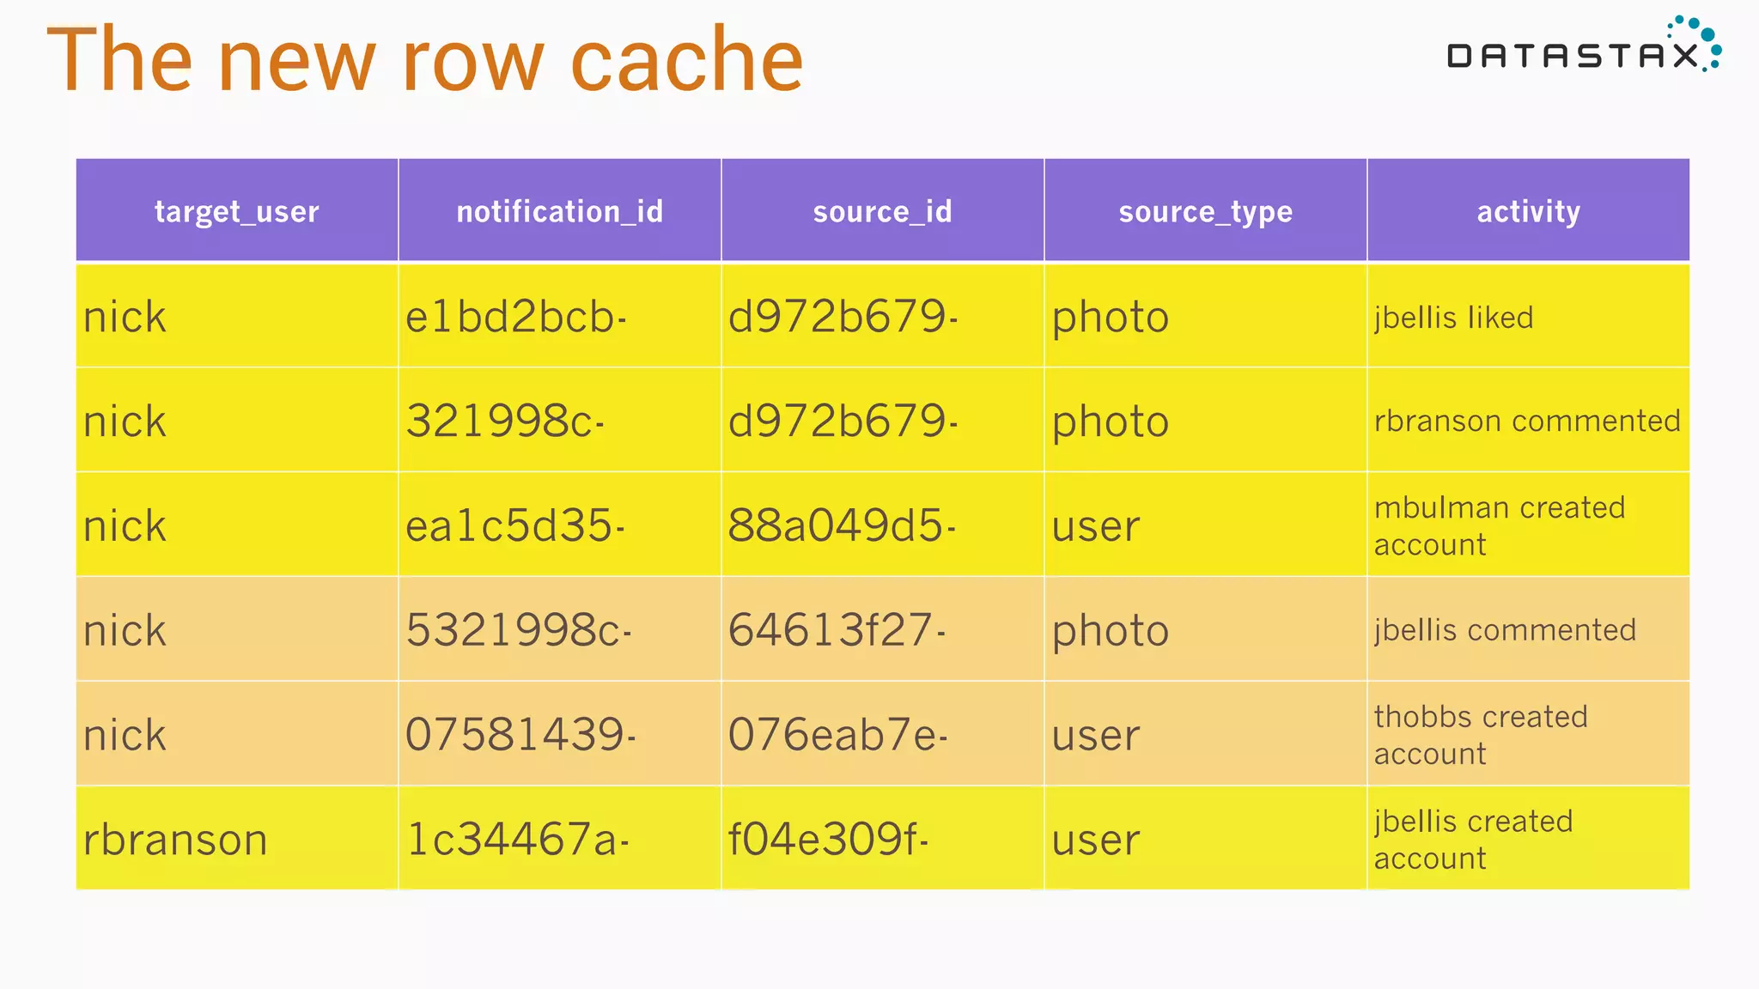Select notification id 5321998c-

coord(519,630)
